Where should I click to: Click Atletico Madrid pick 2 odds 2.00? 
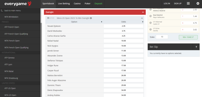pos(189,10)
